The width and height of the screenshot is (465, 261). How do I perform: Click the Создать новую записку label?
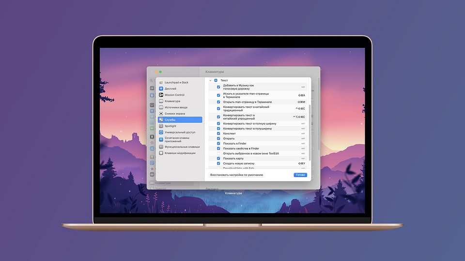[239, 163]
